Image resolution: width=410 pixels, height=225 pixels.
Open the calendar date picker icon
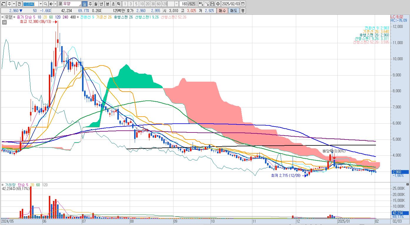click(243, 4)
